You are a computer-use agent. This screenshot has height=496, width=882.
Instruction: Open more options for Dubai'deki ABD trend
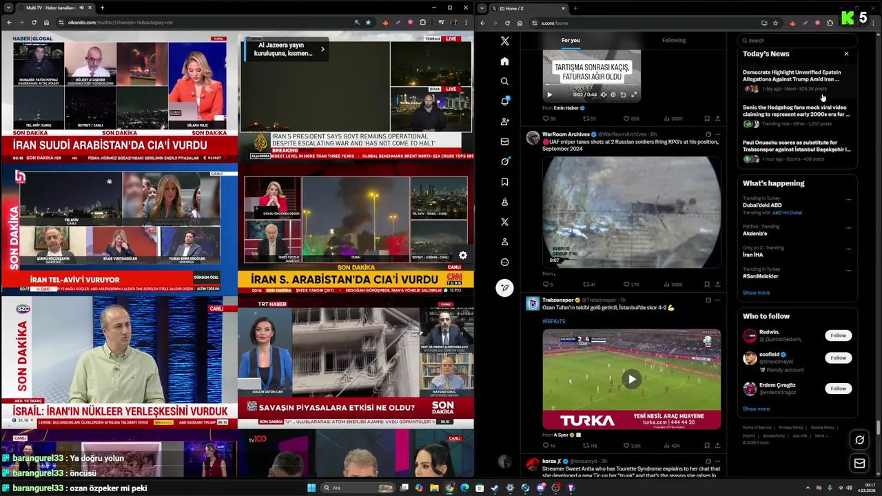point(848,200)
